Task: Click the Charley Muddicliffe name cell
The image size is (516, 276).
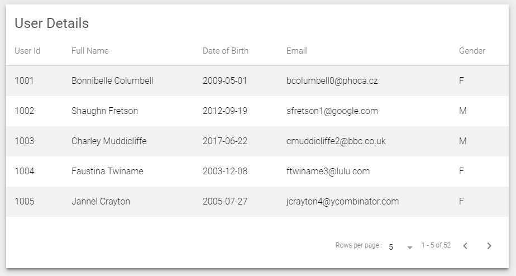Action: point(109,141)
